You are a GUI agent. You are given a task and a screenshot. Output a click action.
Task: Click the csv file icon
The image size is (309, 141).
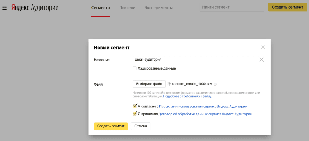169,84
